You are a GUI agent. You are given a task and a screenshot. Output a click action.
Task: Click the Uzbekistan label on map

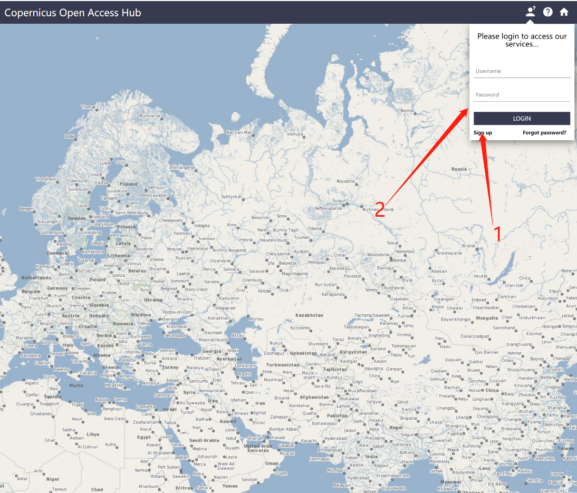303,353
